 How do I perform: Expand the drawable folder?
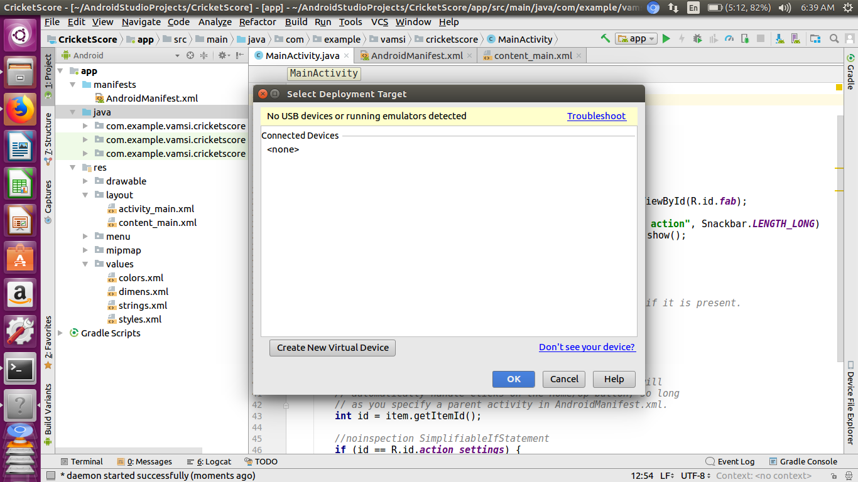pyautogui.click(x=85, y=181)
